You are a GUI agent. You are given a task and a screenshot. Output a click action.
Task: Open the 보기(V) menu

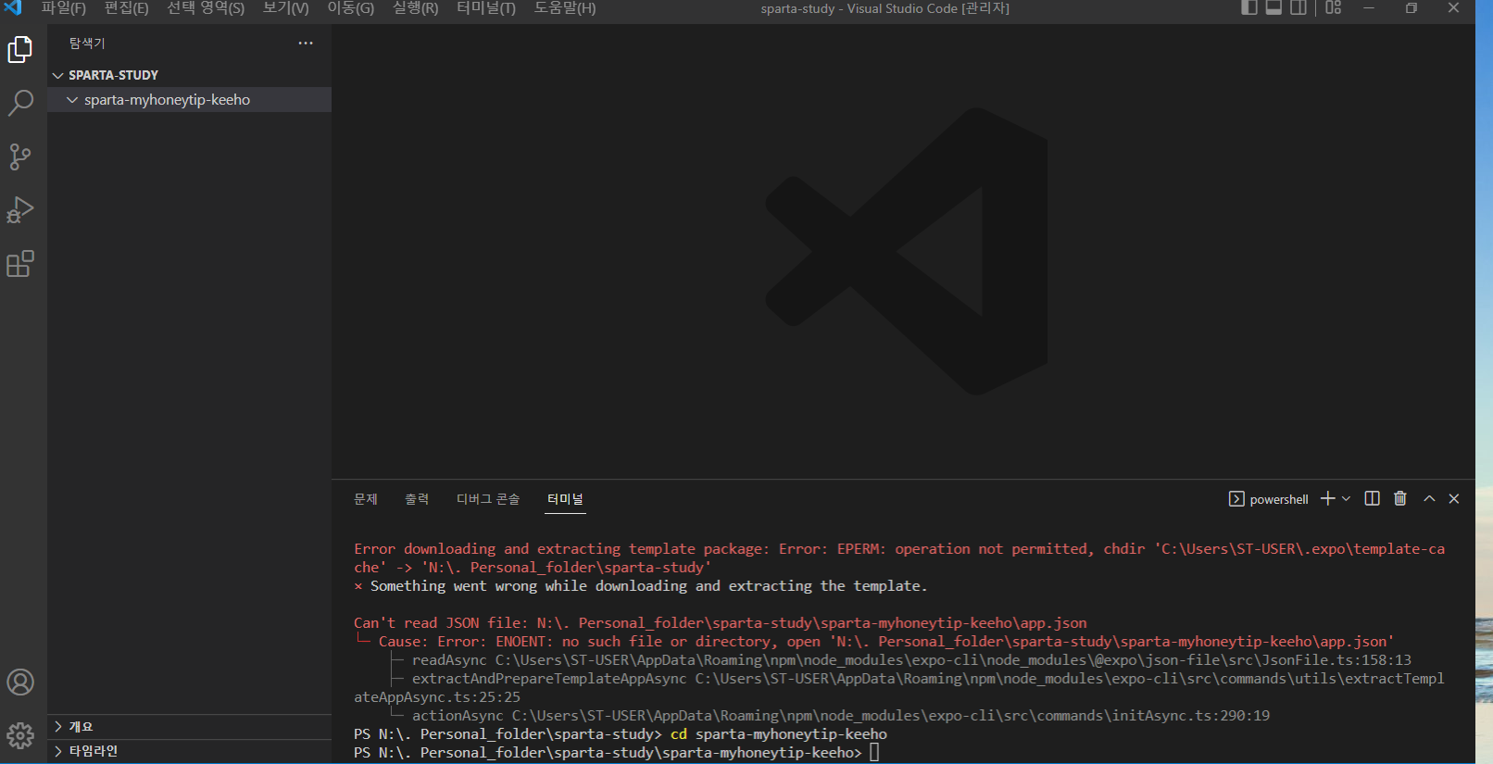pos(285,8)
